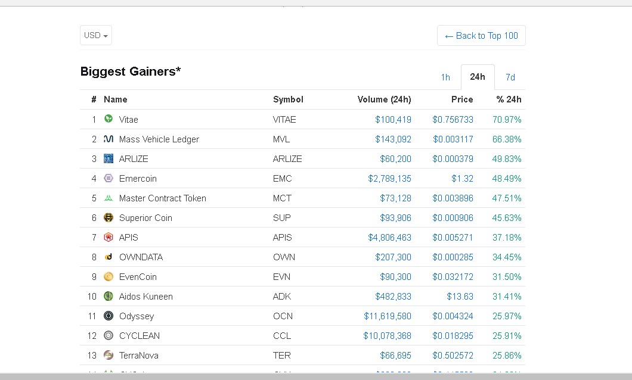Image resolution: width=632 pixels, height=380 pixels.
Task: Click the Superior Coin logo icon
Action: (109, 217)
